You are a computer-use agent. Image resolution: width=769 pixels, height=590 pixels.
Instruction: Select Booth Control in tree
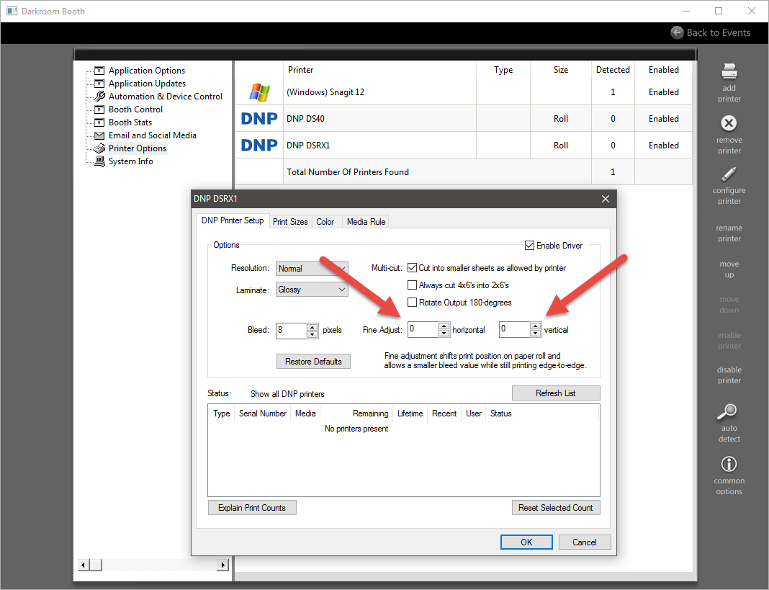pos(135,109)
